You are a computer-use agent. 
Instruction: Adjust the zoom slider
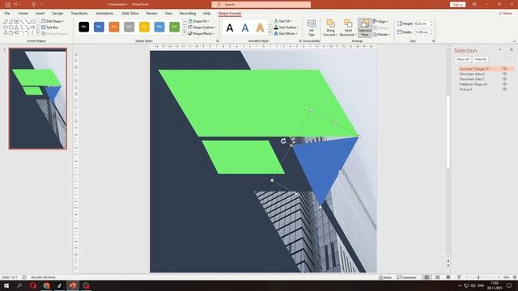tap(478, 277)
